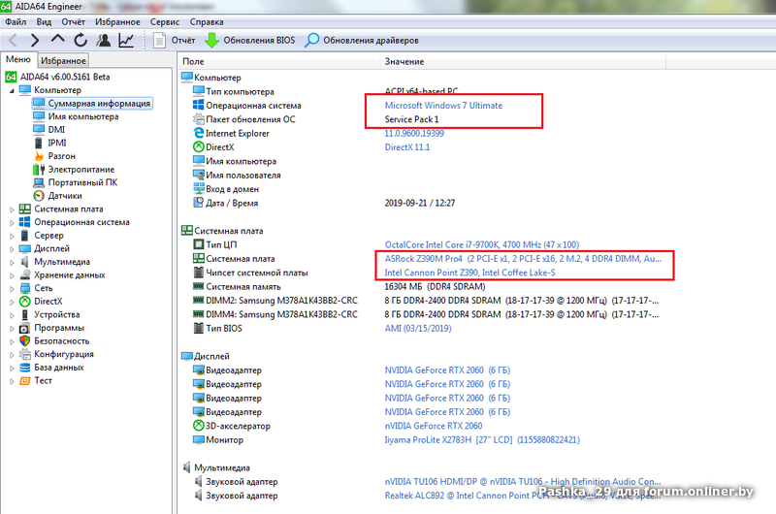The width and height of the screenshot is (776, 514).
Task: Click the Тип ЦП processor icon
Action: [199, 244]
